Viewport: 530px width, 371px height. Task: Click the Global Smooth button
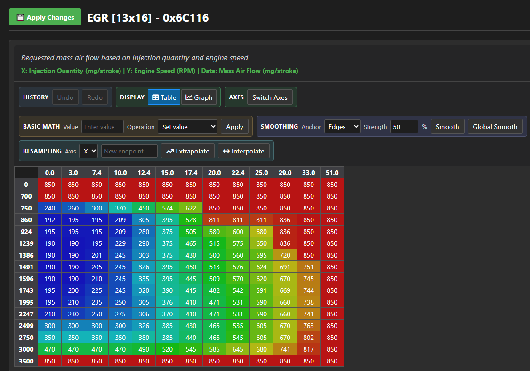coord(495,127)
